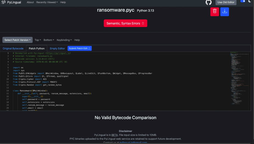Click About in the navbar
Viewport: 254px width, 144px height.
tap(30, 2)
